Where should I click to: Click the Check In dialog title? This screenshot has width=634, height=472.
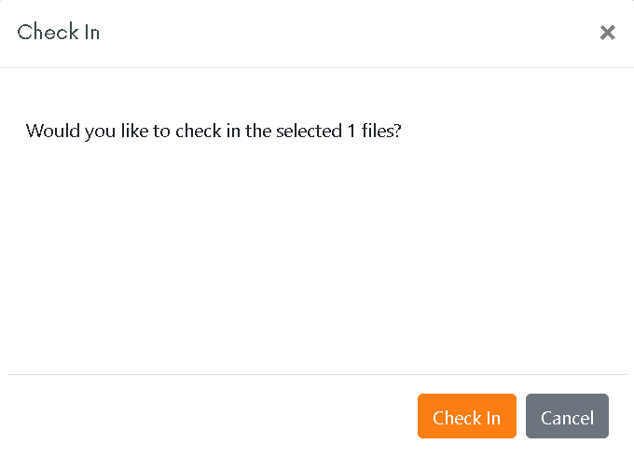coord(59,32)
